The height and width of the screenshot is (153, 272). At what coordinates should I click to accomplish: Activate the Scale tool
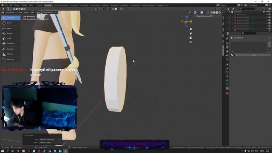[x=11, y=38]
